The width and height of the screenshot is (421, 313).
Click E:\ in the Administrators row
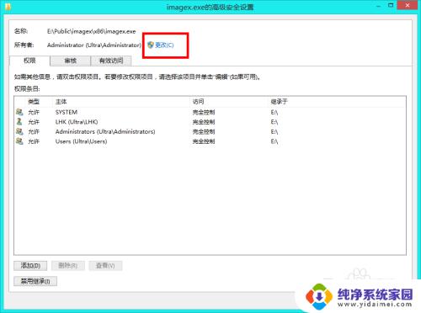[274, 132]
